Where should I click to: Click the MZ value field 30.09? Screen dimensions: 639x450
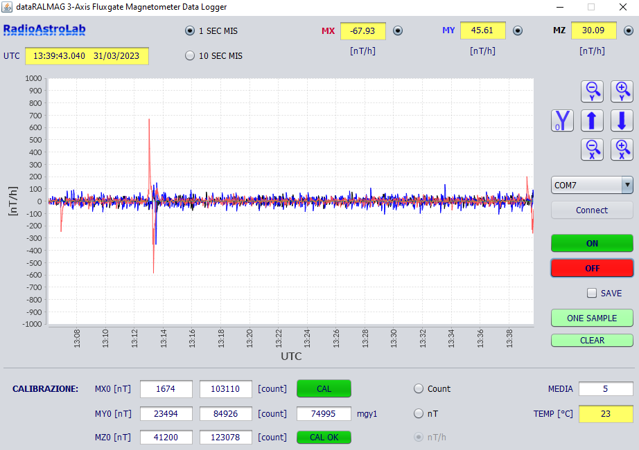coord(593,30)
